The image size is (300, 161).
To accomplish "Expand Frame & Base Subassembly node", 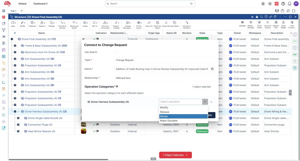I will click(x=15, y=45).
